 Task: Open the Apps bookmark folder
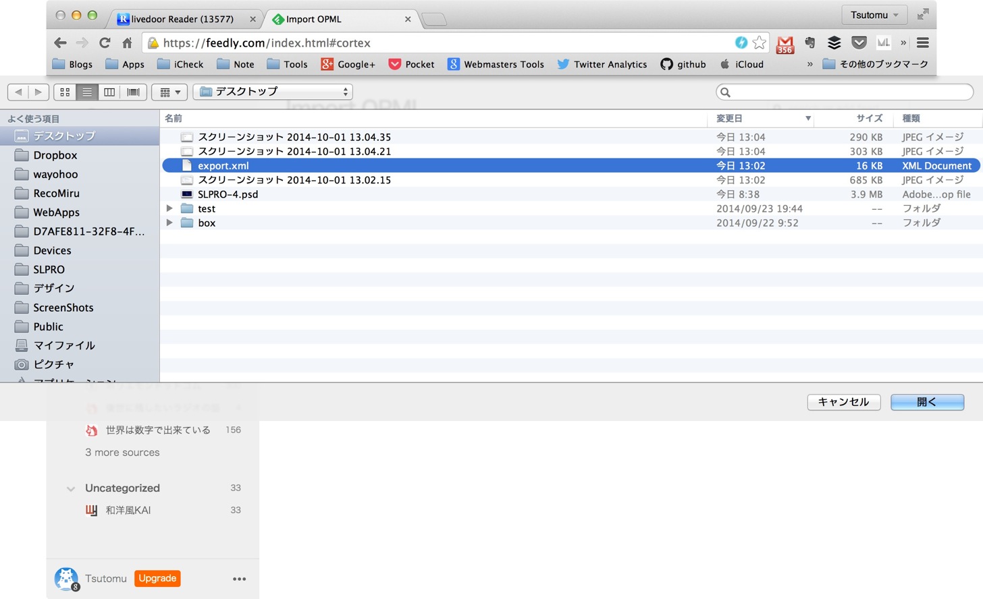pyautogui.click(x=125, y=64)
